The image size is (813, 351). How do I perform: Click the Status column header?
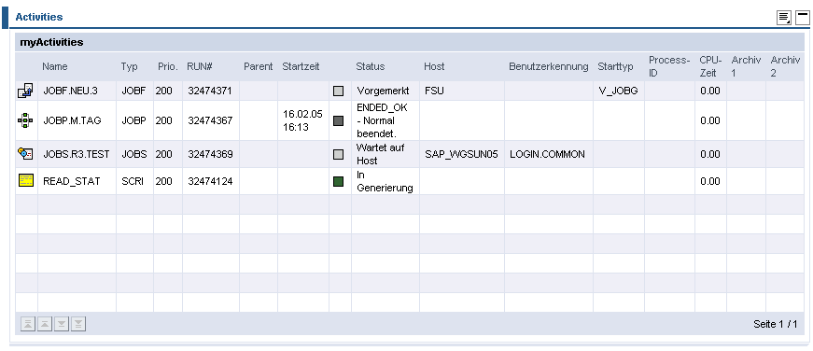(371, 66)
